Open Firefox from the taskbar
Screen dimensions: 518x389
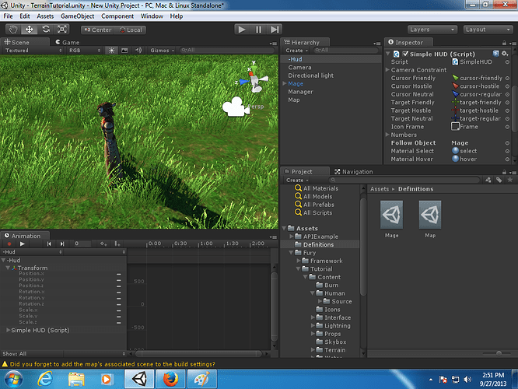170,379
